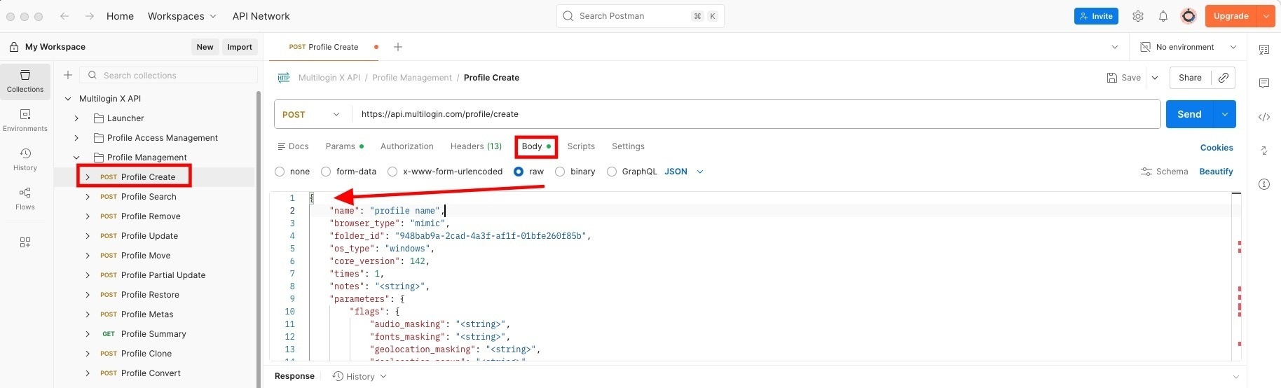
Task: Select the raw body type radio
Action: point(519,172)
